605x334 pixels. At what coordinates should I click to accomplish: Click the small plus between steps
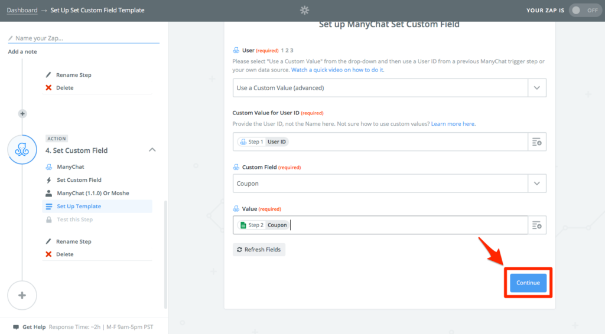(x=22, y=114)
